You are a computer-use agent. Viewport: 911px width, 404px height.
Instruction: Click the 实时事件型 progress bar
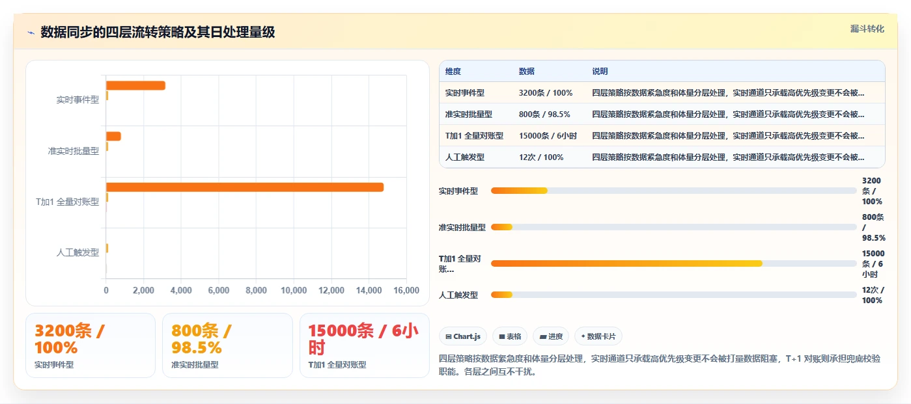[674, 191]
